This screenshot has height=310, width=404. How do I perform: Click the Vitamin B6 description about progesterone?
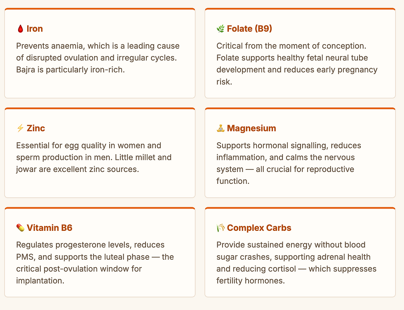(x=95, y=263)
